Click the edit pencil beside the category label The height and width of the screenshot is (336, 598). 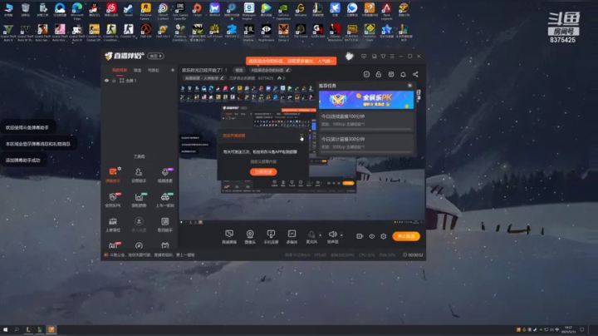point(222,78)
